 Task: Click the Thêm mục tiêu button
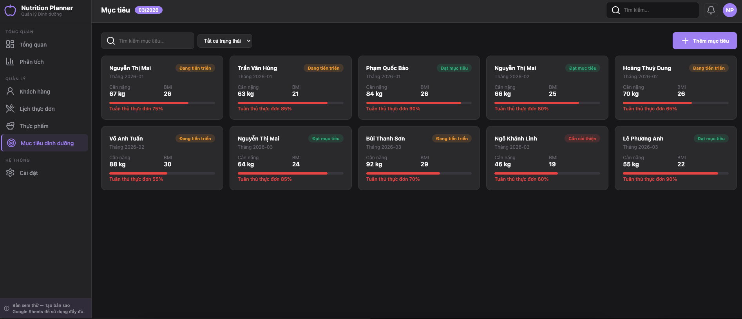[x=704, y=41]
